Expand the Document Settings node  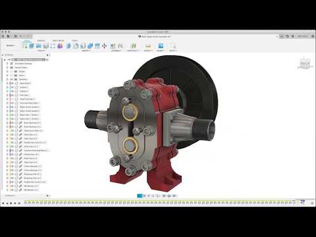(7, 64)
